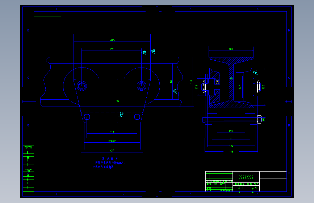Select roughness symbol on 169.5 extension line

click(153, 51)
